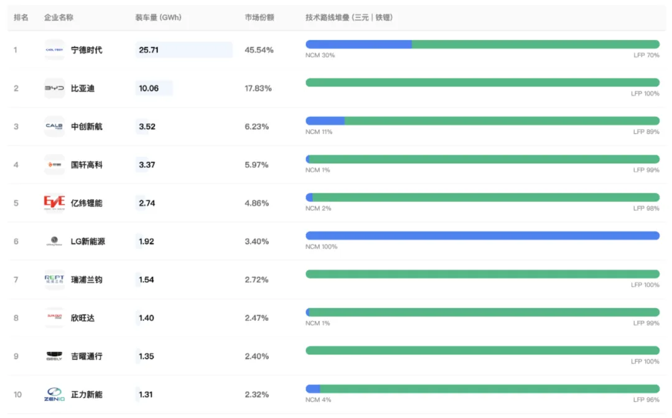
Task: Click the CALB logo icon
Action: 54,126
